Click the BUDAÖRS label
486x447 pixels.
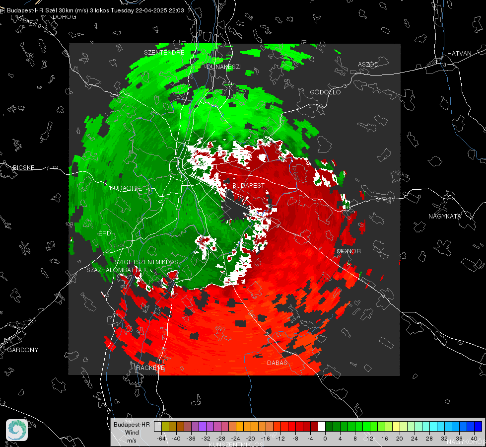(x=125, y=188)
